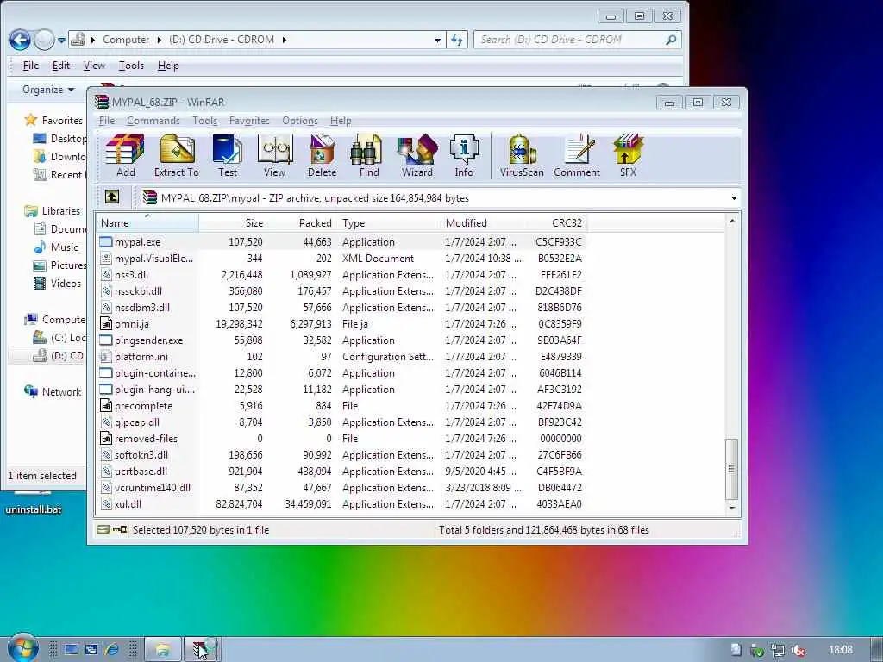The height and width of the screenshot is (662, 883).
Task: Open the Explorer Edit menu
Action: tap(61, 66)
